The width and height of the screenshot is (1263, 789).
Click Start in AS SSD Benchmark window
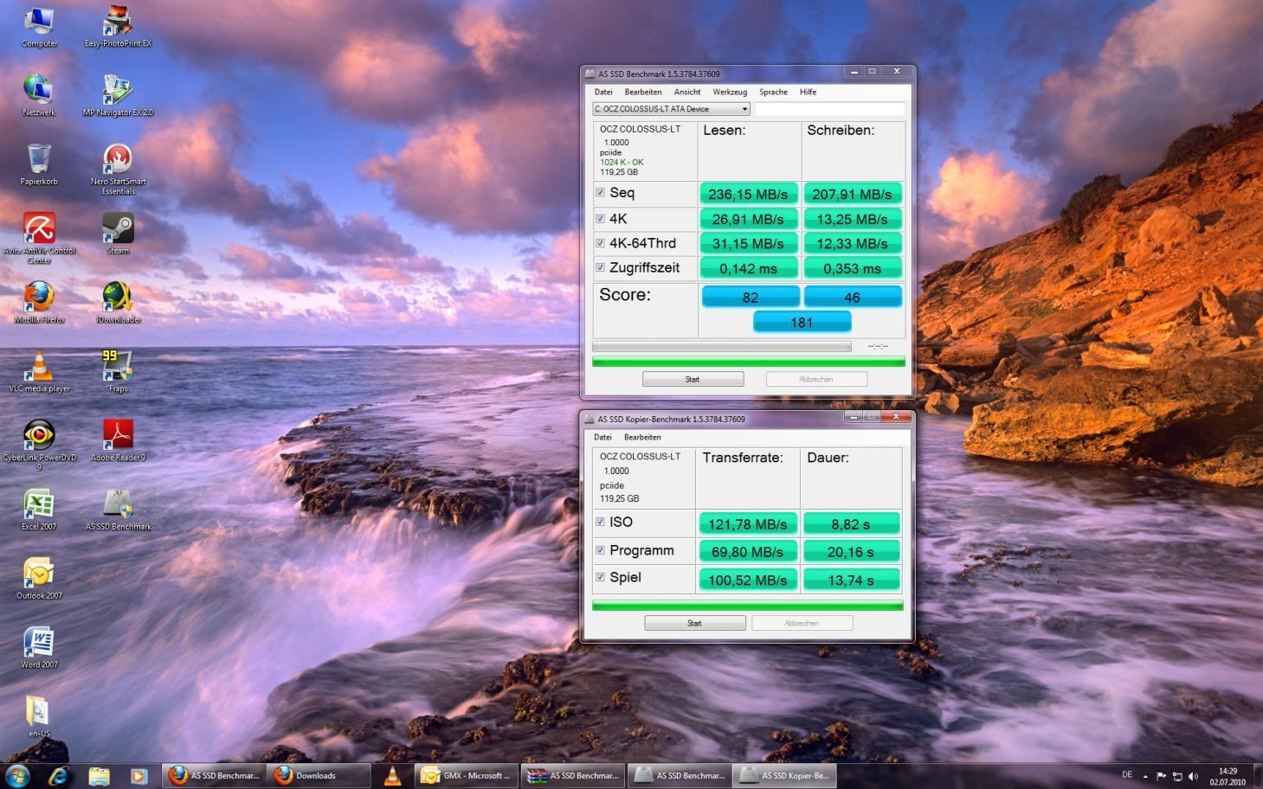tap(693, 379)
